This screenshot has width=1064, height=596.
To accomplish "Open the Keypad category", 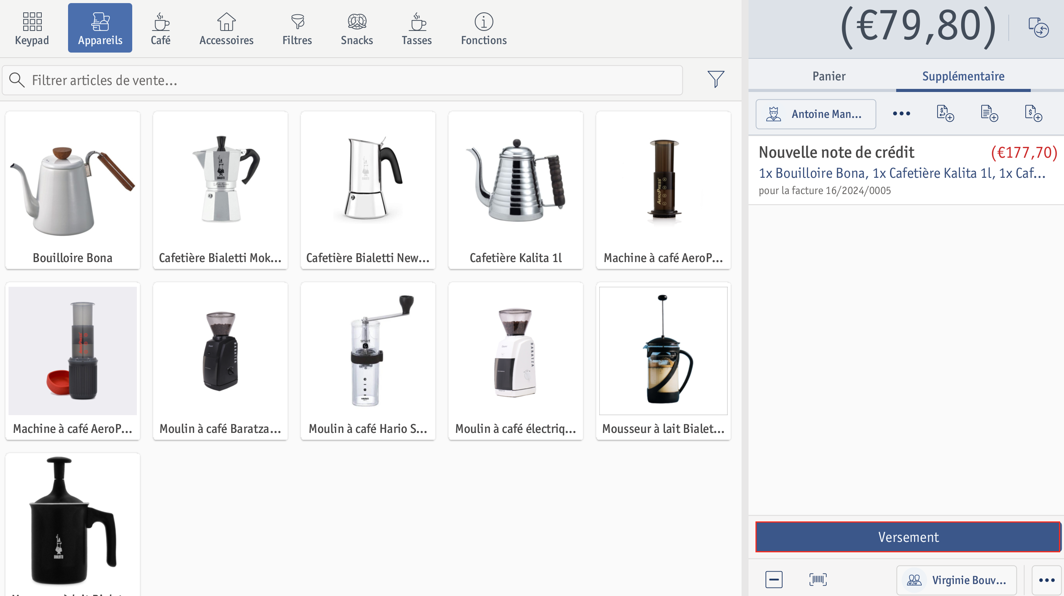I will 32,28.
